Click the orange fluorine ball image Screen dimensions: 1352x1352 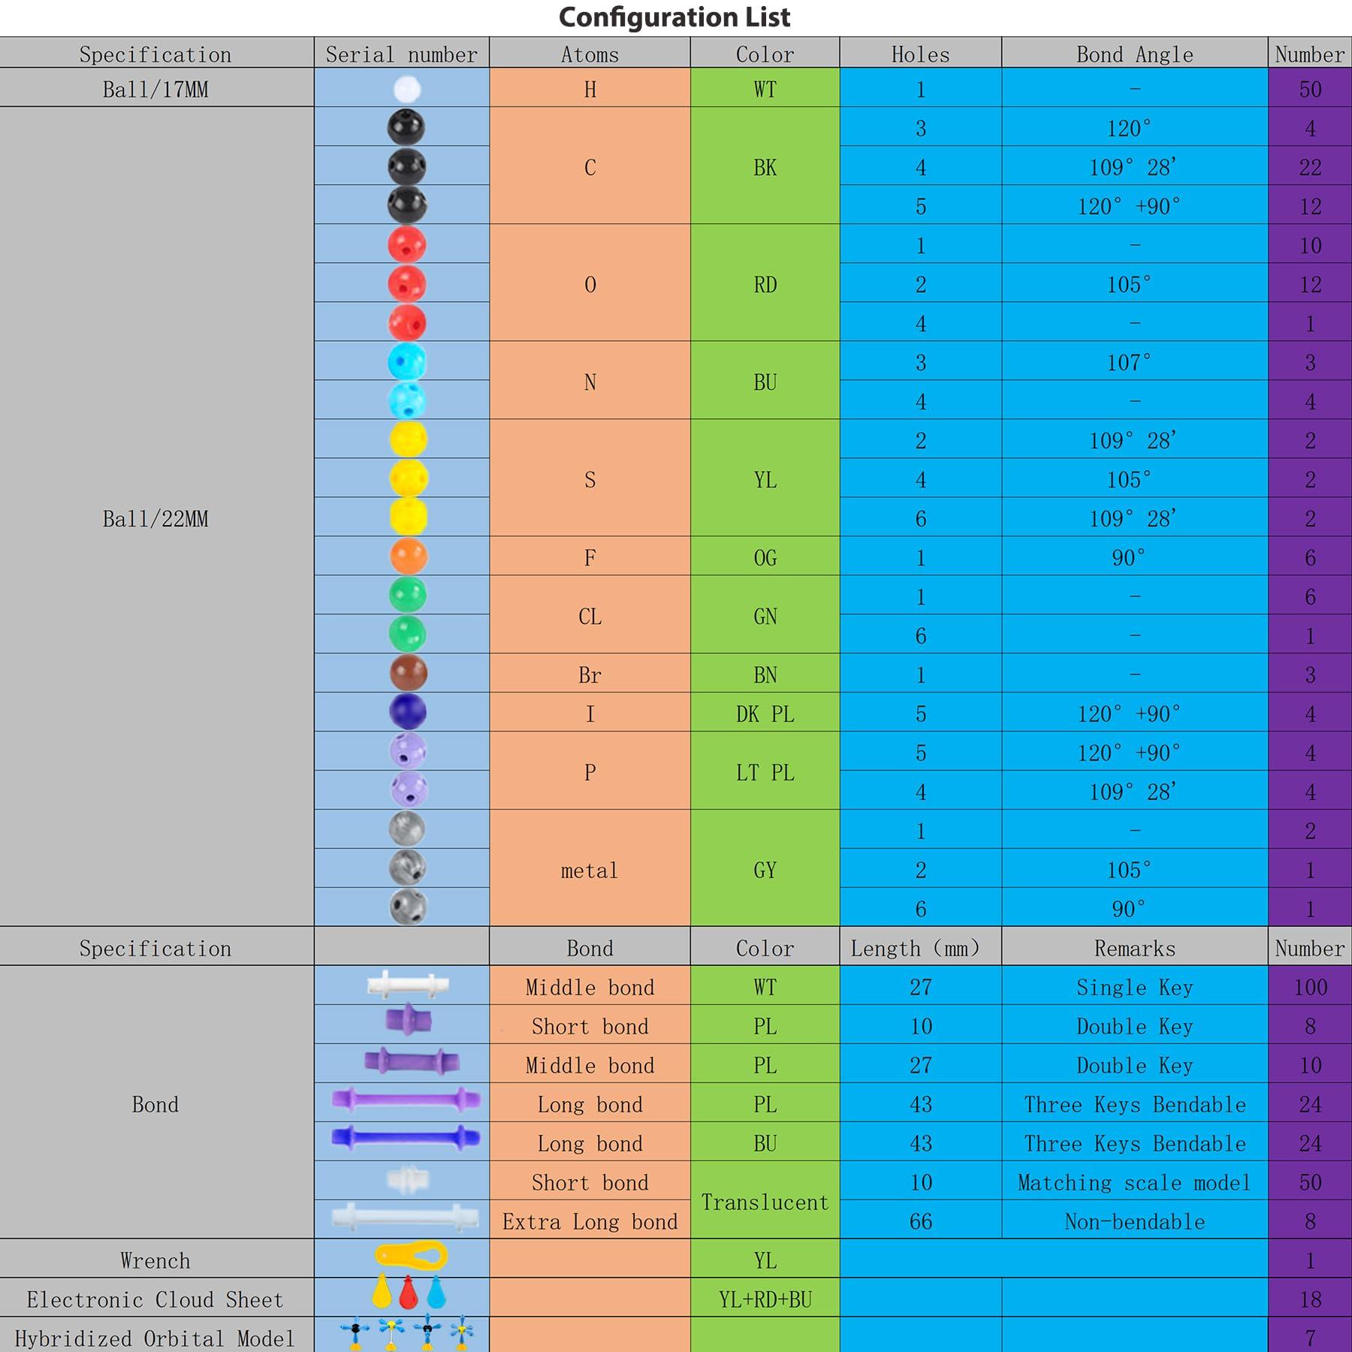coord(408,557)
